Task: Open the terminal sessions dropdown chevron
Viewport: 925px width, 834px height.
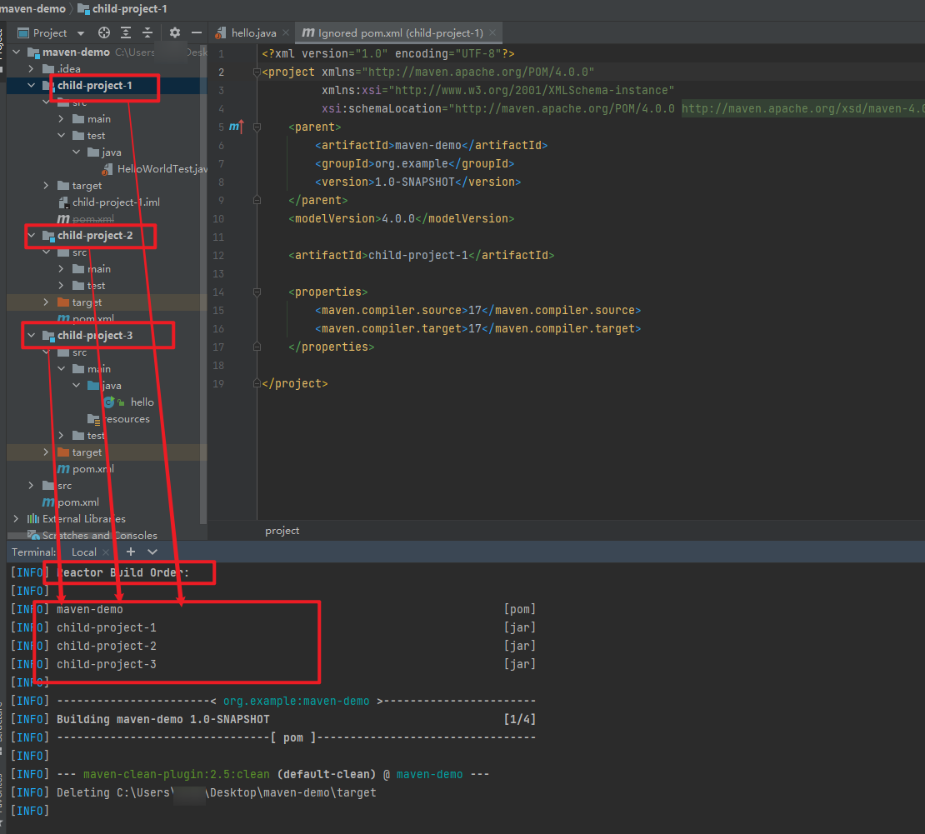Action: tap(152, 552)
